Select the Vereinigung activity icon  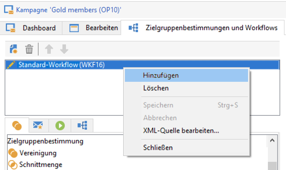click(x=13, y=153)
